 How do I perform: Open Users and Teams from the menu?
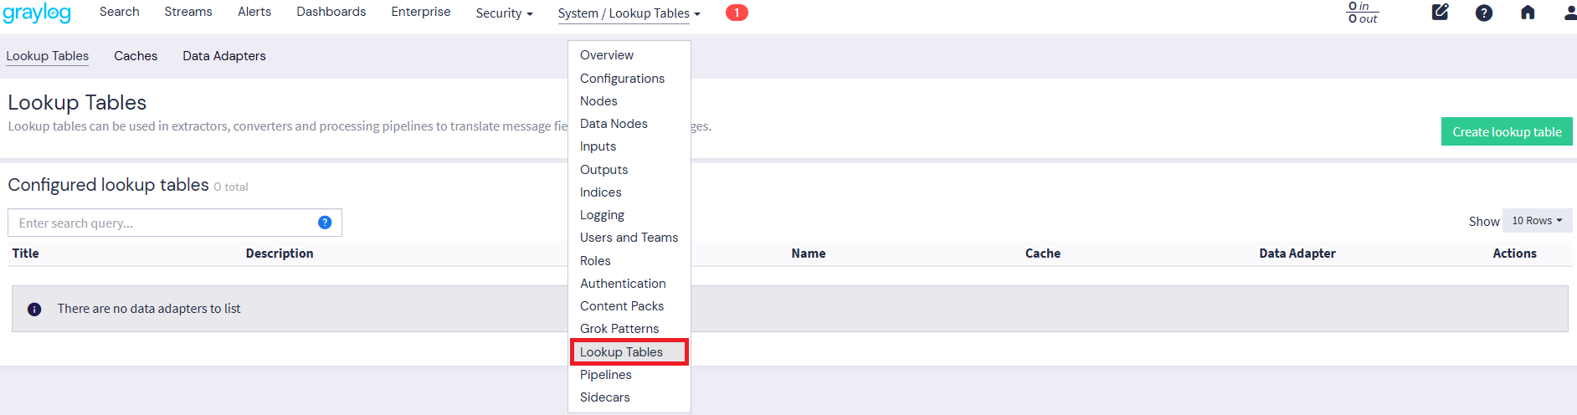[x=629, y=238]
